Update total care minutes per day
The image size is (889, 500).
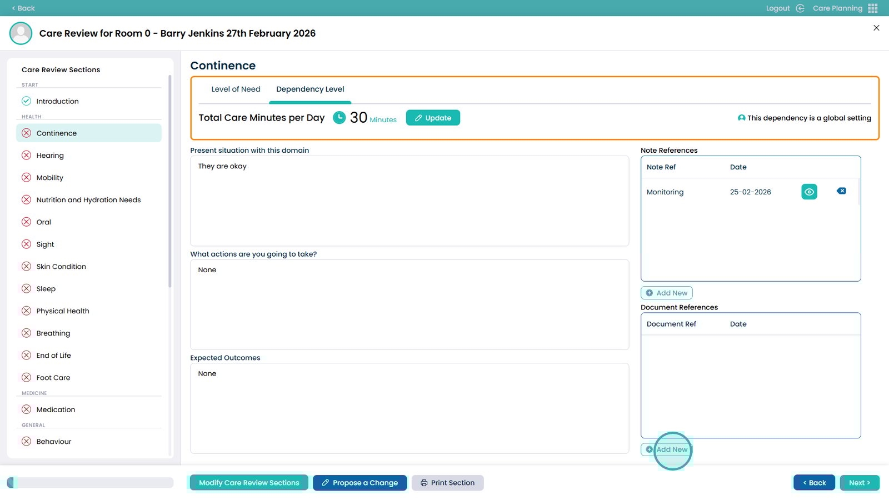[433, 118]
